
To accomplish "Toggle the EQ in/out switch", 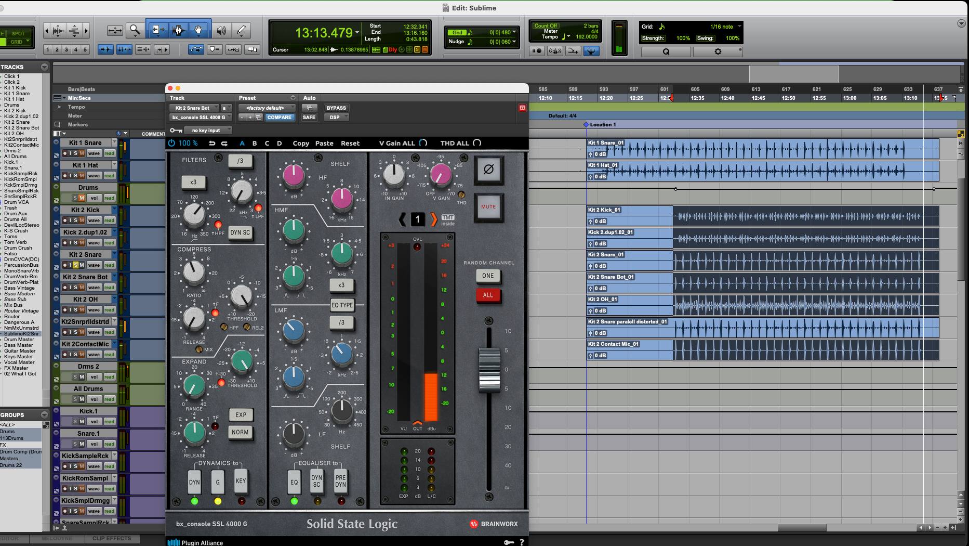I will click(x=294, y=482).
